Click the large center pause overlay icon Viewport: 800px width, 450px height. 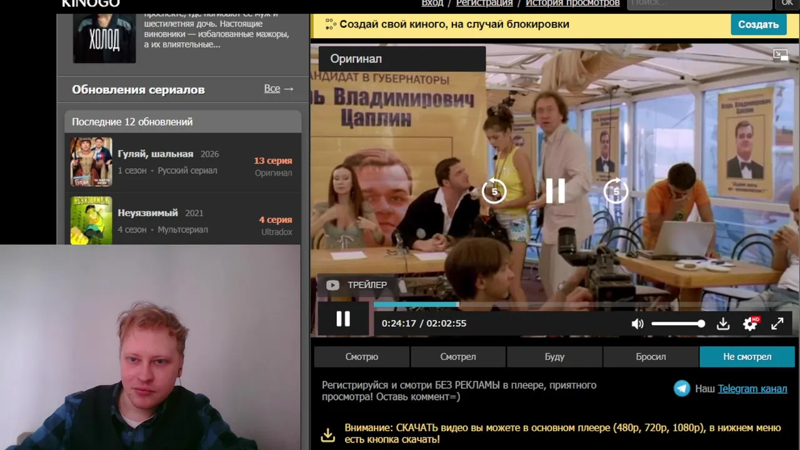555,191
